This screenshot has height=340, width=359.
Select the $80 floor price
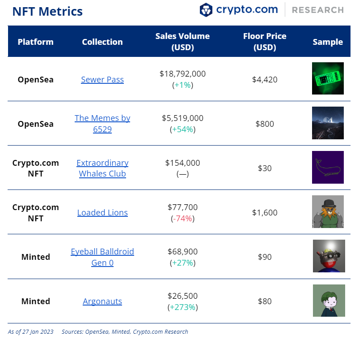(x=265, y=301)
